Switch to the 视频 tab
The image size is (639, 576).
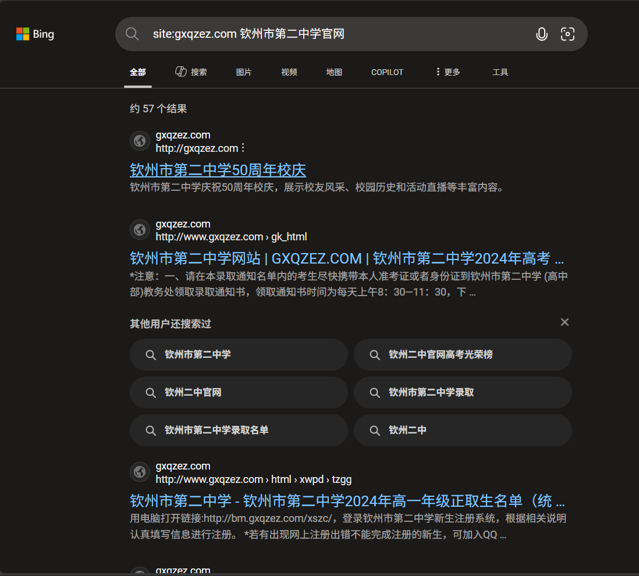[289, 72]
